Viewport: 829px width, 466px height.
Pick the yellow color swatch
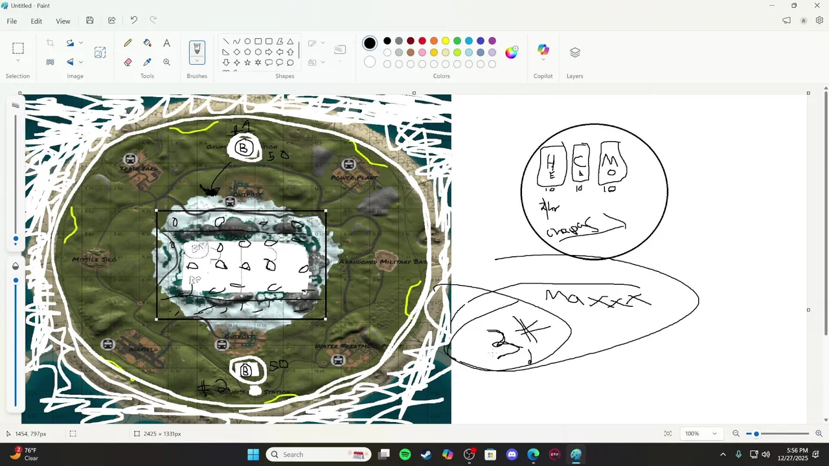(446, 41)
